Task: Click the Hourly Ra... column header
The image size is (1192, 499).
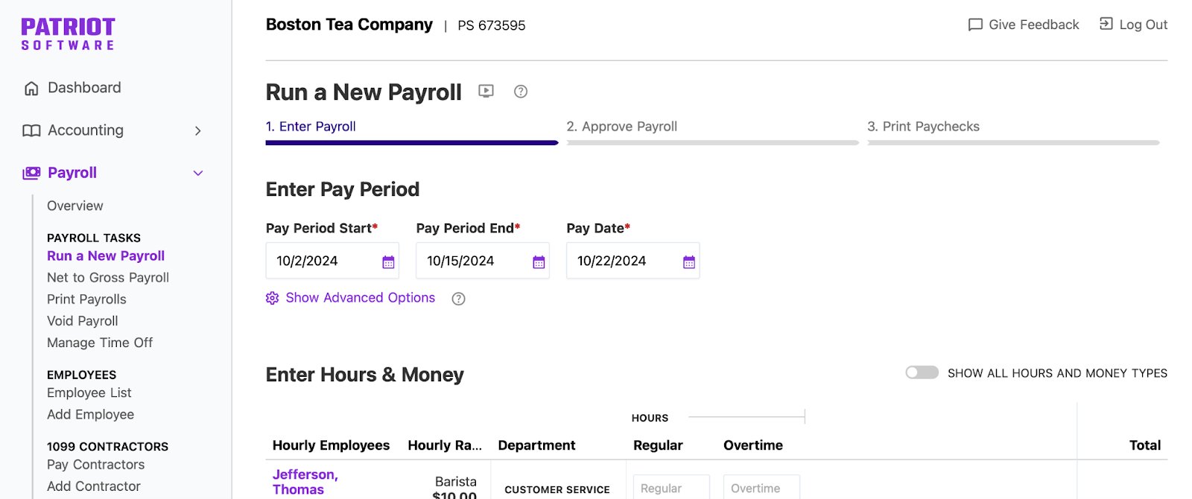Action: point(445,445)
